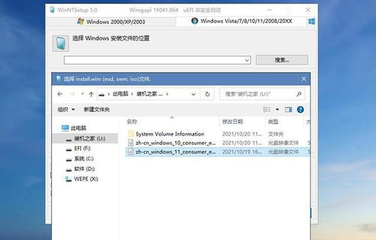Switch to Windows 2000/XP/2003 tab

pyautogui.click(x=111, y=22)
